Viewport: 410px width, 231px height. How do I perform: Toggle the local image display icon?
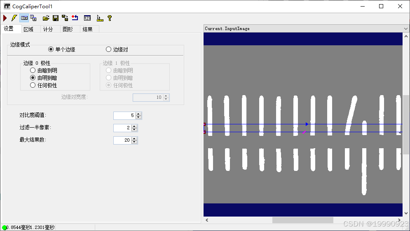[24, 18]
